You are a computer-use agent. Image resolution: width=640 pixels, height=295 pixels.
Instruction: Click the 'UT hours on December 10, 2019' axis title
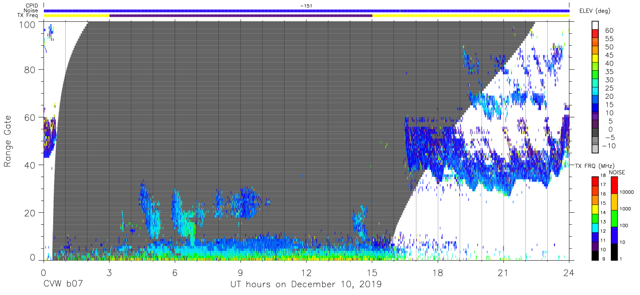click(306, 285)
